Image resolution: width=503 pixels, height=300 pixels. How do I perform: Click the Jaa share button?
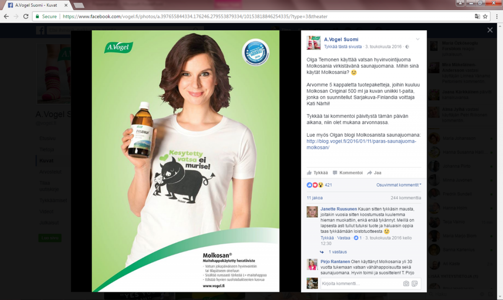click(x=374, y=172)
